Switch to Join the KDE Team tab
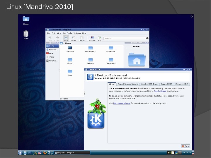 (x=149, y=84)
